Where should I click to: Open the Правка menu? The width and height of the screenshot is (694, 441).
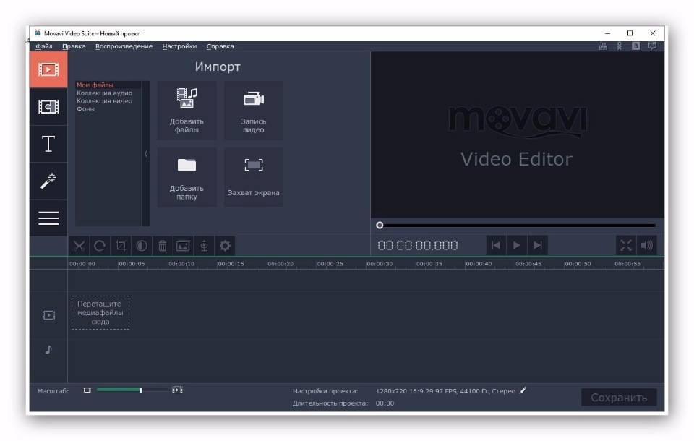pos(74,46)
